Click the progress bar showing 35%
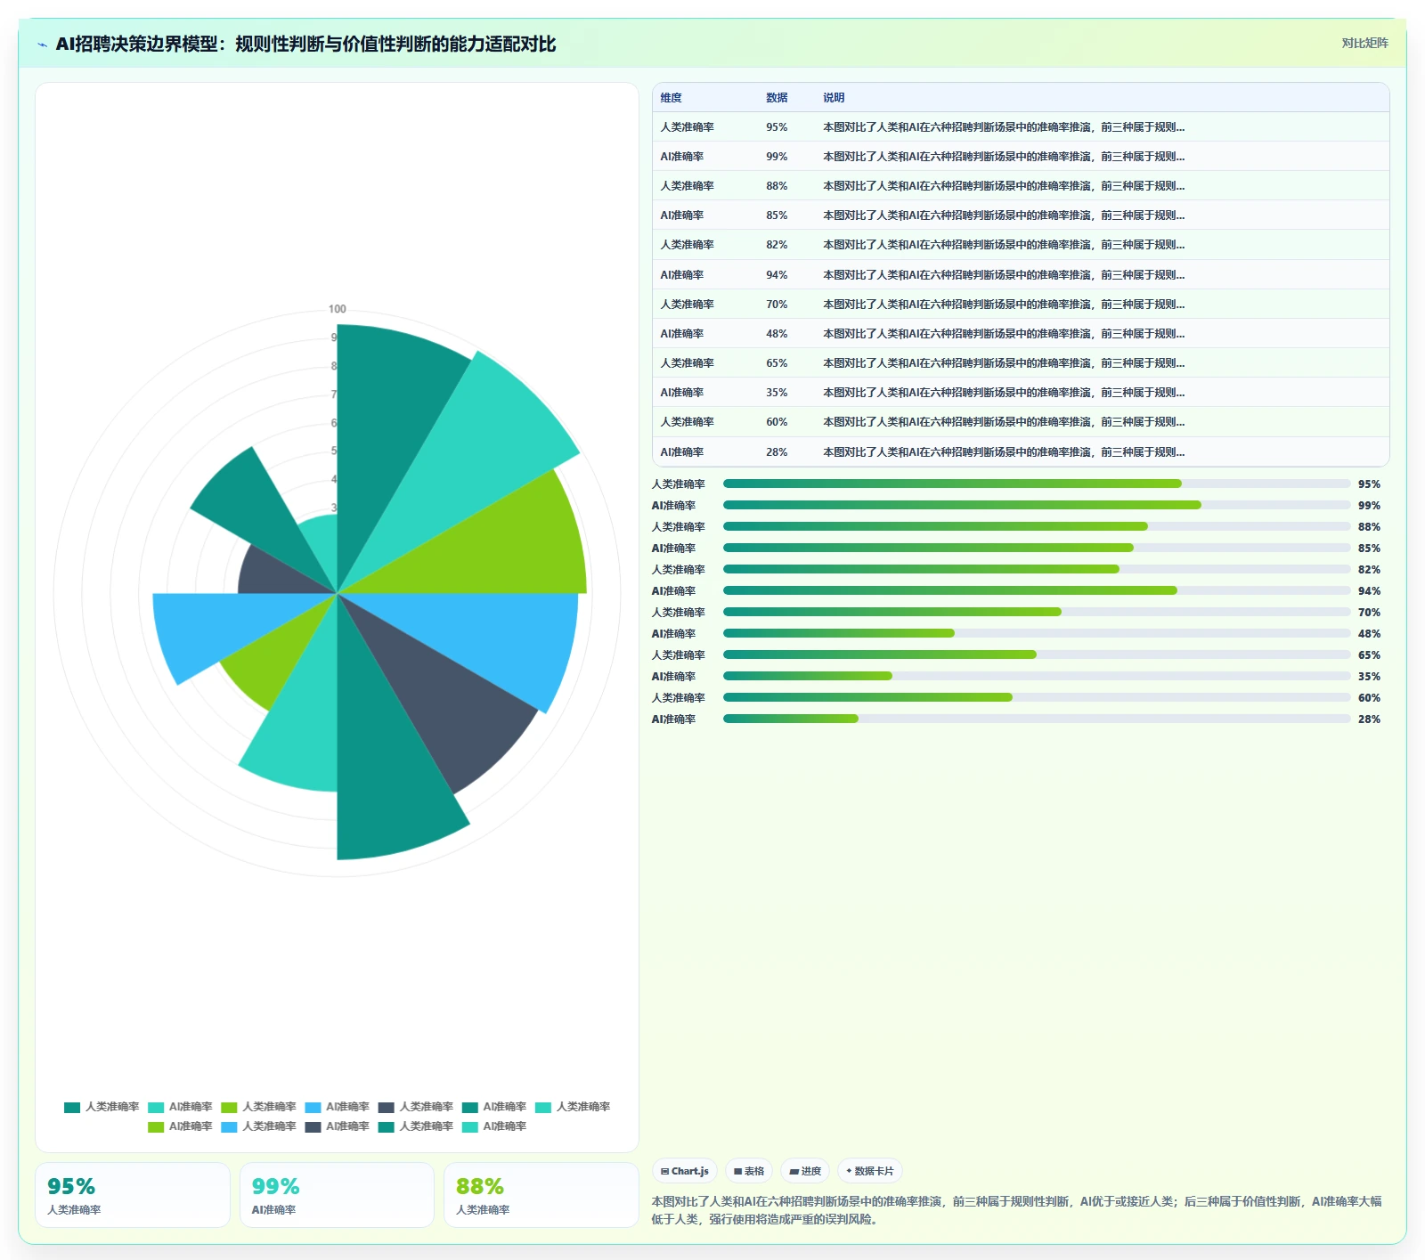Screen dimensions: 1425x1260 1037,676
